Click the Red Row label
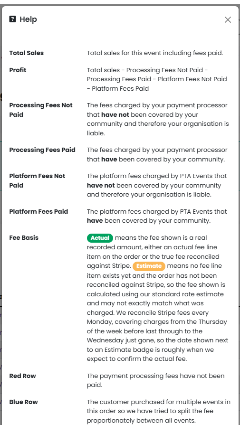240x425 pixels. pyautogui.click(x=22, y=376)
